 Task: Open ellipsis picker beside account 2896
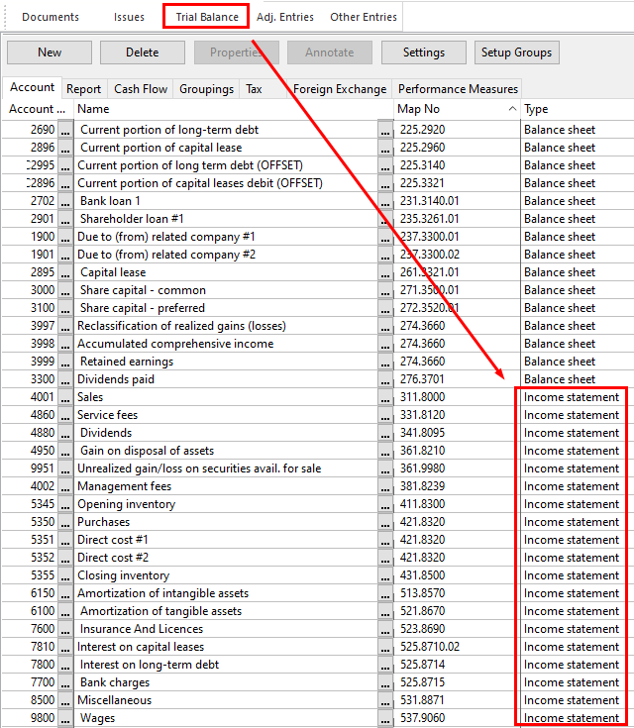click(65, 148)
